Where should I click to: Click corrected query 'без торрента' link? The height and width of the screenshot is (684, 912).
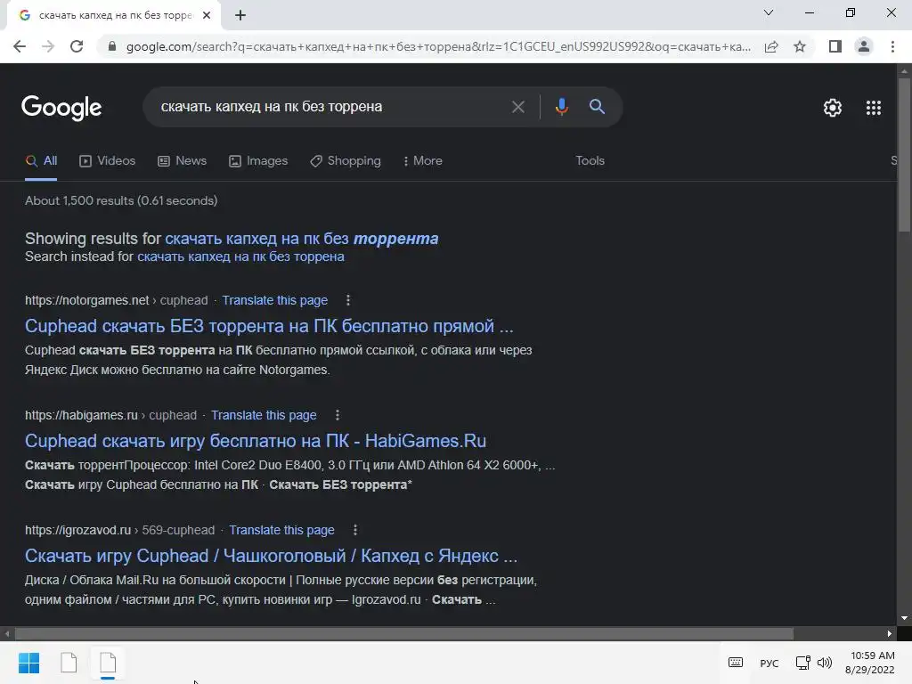(302, 239)
